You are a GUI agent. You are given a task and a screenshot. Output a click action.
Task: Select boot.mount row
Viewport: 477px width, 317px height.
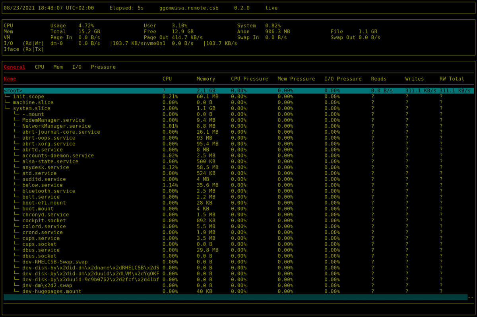click(238, 209)
